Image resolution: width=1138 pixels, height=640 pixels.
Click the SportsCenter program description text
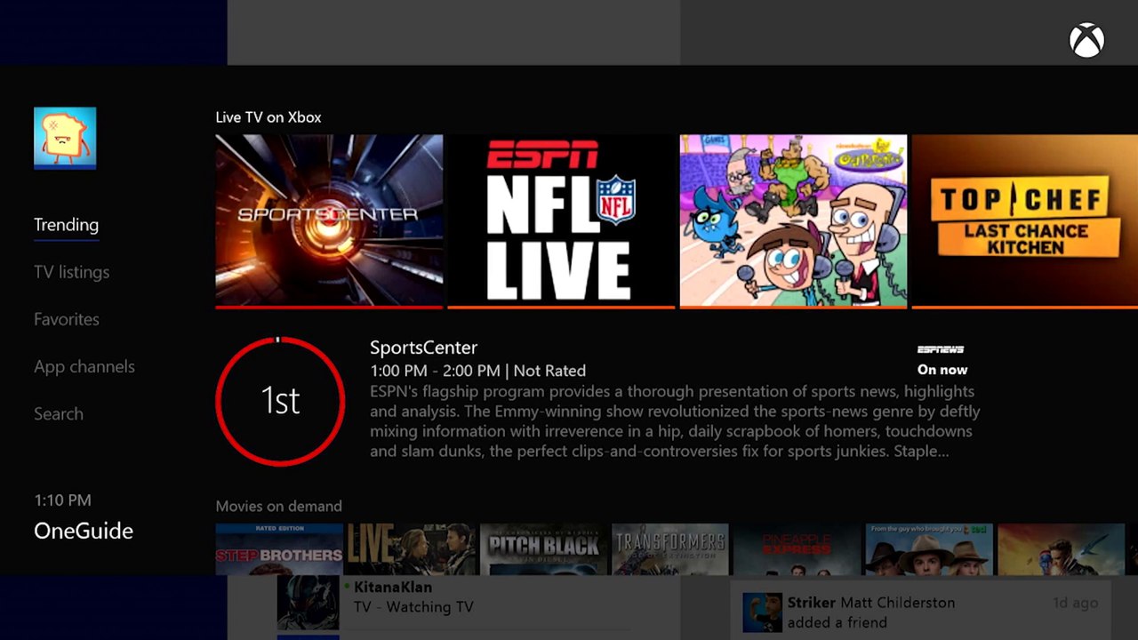[675, 421]
